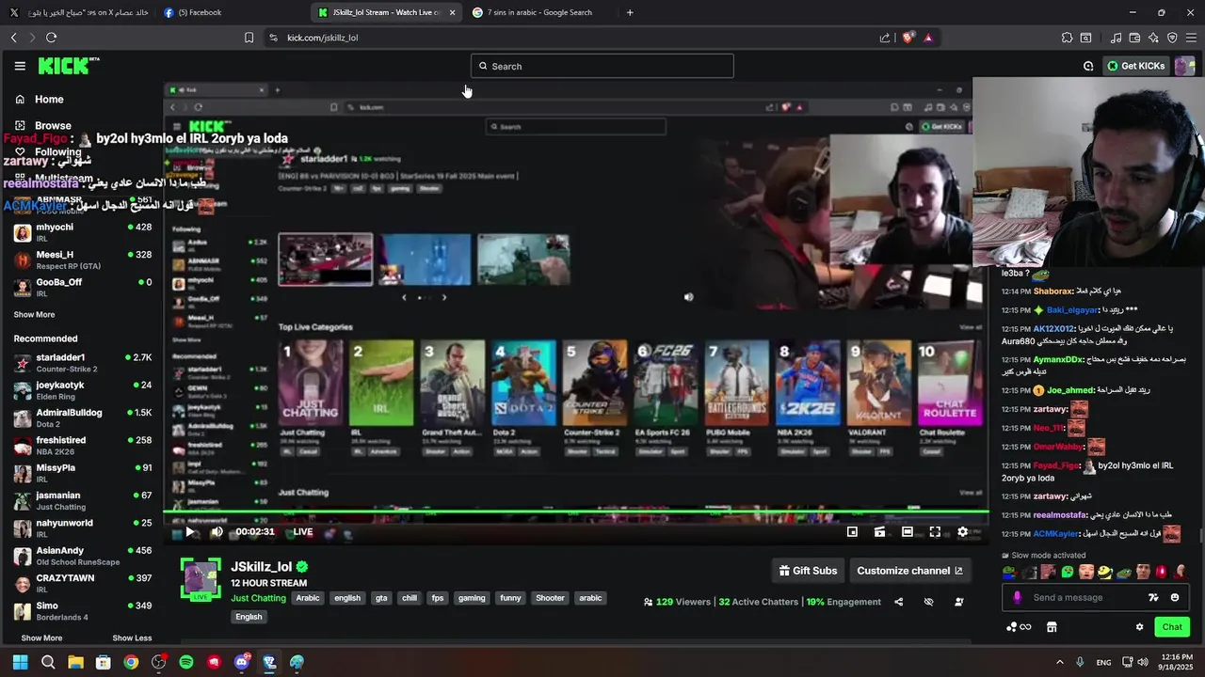Screen dimensions: 1205x677
Task: Jump to LIVE in the player
Action: point(303,531)
